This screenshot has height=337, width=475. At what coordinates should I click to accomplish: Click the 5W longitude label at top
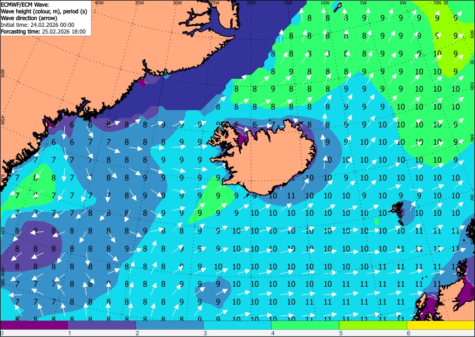[363, 3]
